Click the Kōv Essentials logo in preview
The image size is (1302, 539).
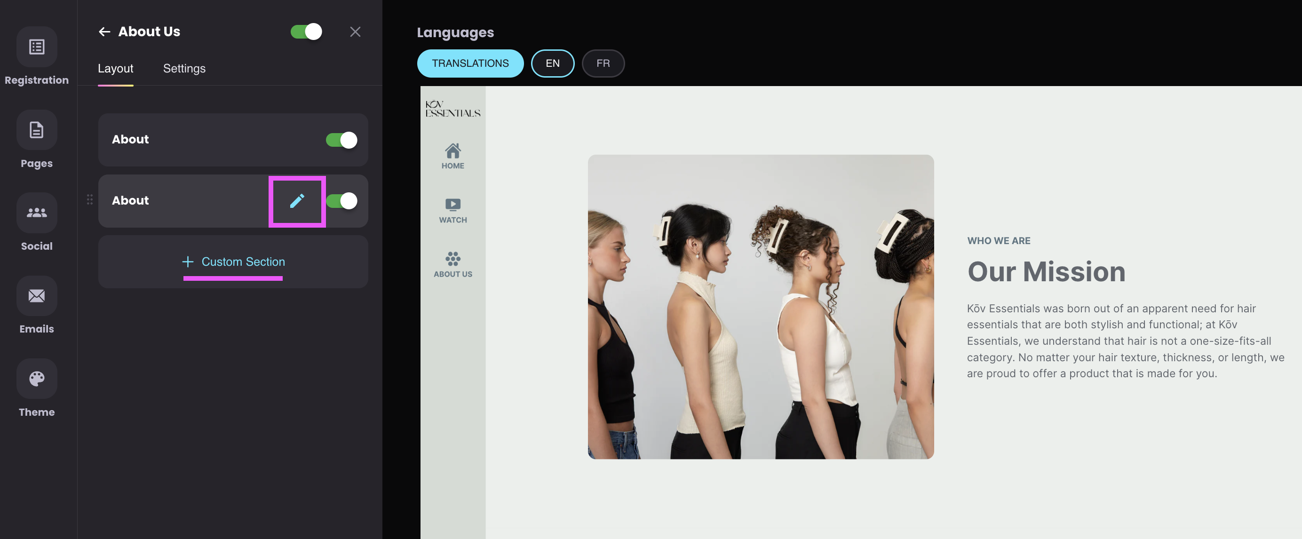point(453,109)
